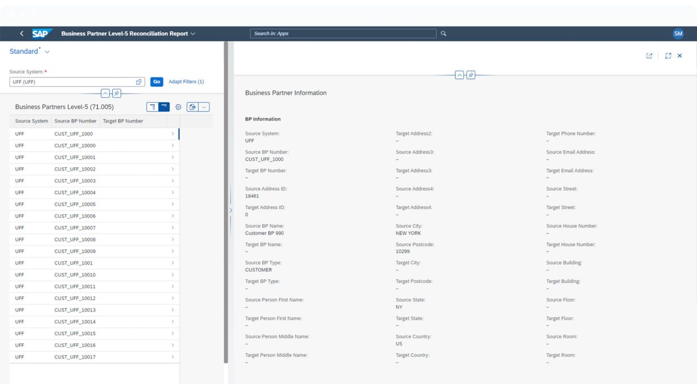Collapse the filter bar header in list panel

point(106,93)
